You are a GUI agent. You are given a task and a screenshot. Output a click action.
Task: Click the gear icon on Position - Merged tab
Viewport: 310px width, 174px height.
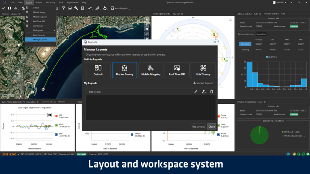coord(19,14)
